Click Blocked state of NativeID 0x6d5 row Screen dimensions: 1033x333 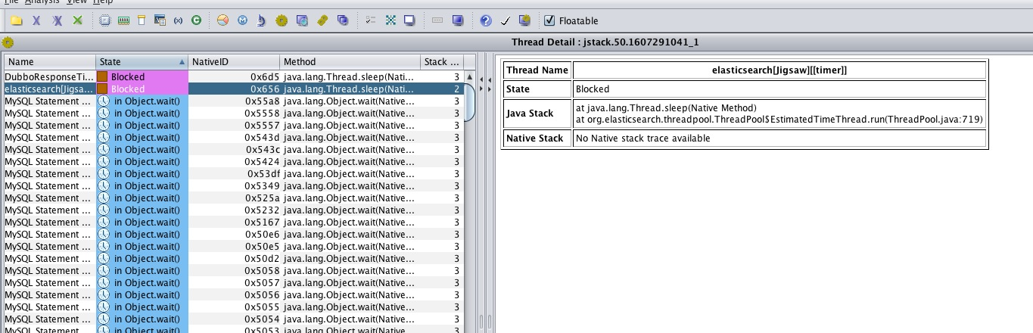click(x=142, y=77)
